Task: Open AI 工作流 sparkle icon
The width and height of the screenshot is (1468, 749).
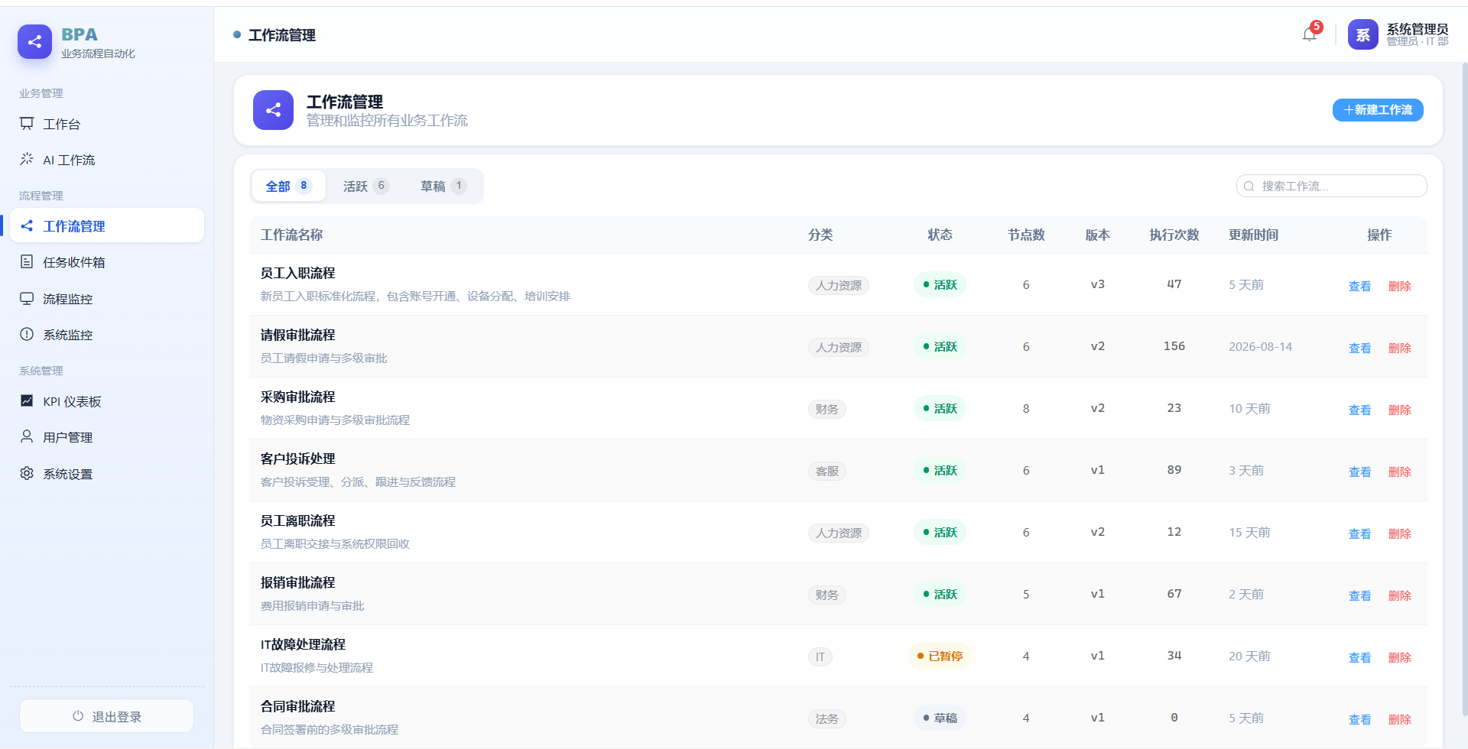Action: tap(27, 159)
